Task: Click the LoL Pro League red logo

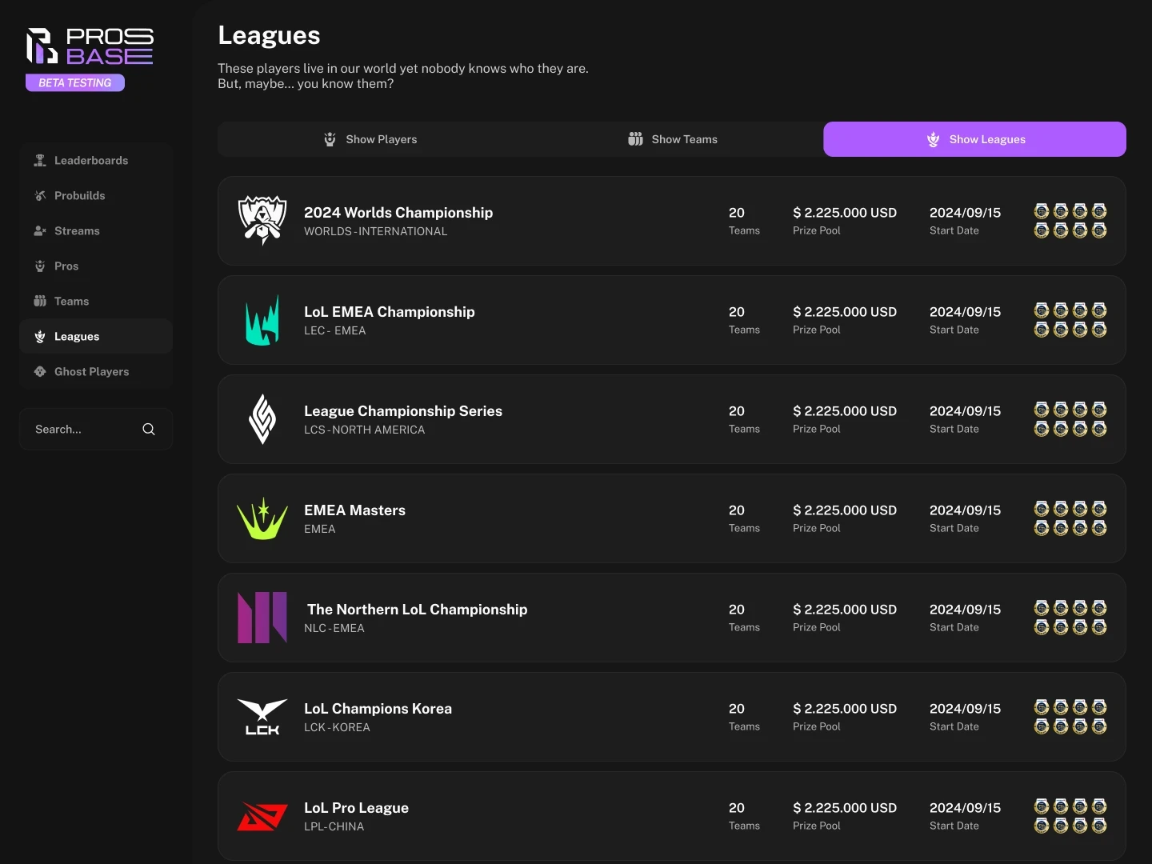Action: tap(262, 816)
